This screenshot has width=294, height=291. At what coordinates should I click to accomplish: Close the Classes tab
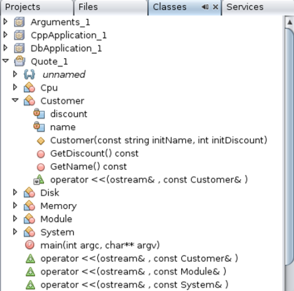[216, 7]
